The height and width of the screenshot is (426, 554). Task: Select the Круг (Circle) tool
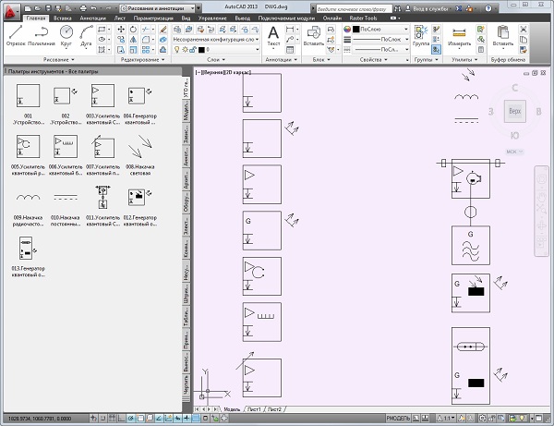pos(66,35)
